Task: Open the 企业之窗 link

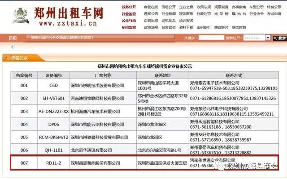Action: [186, 7]
